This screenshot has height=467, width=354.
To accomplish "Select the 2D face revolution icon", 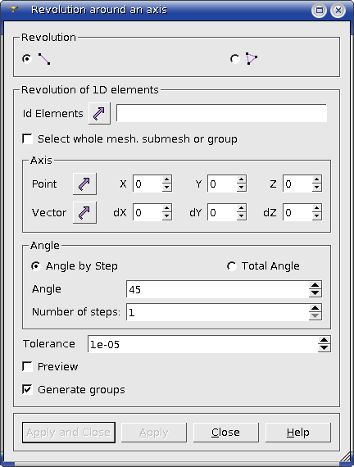I will click(x=252, y=59).
